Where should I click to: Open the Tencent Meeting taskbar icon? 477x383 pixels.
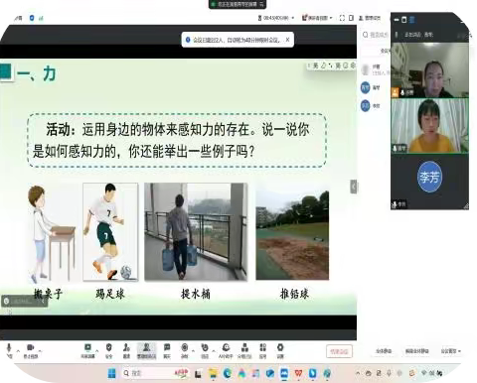(x=284, y=373)
